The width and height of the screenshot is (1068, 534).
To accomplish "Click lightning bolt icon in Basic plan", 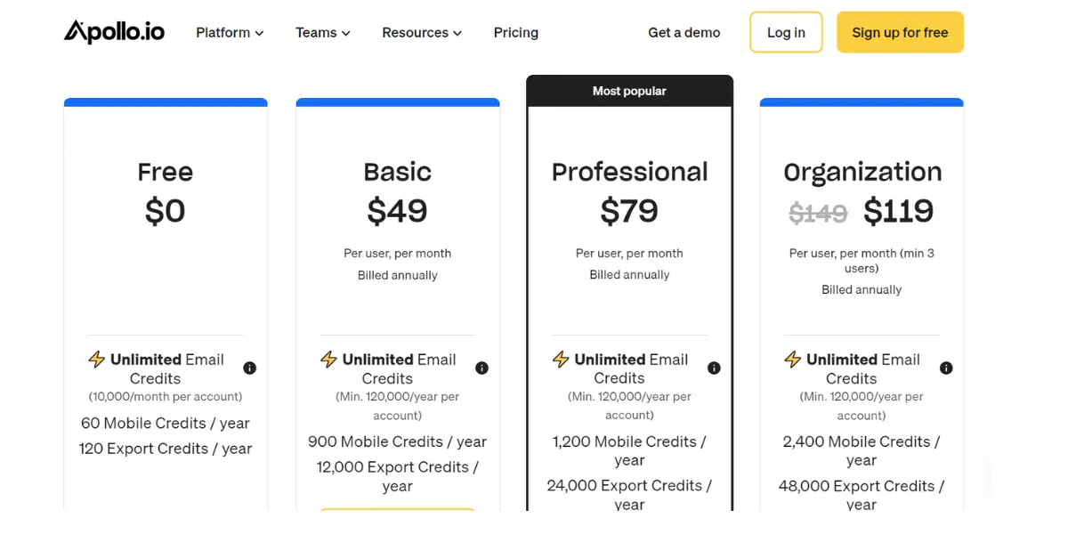I will click(328, 360).
